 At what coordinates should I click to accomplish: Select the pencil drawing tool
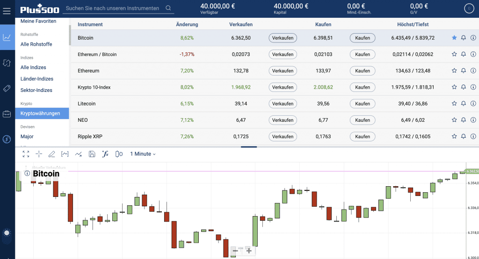tap(52, 154)
